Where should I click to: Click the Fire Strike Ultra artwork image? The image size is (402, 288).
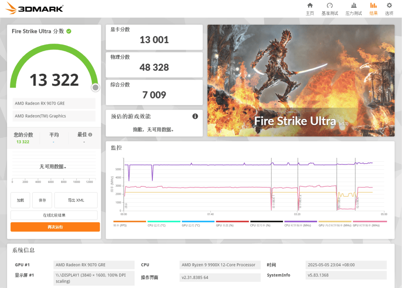point(301,80)
